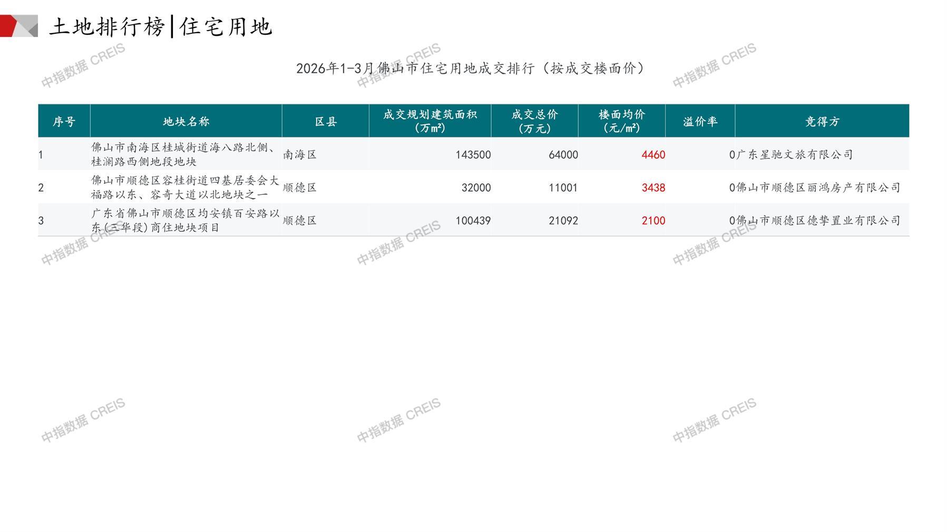The width and height of the screenshot is (947, 532).
Task: Select the 广东星驰文旅有限公司 bidder cell
Action: coord(794,155)
